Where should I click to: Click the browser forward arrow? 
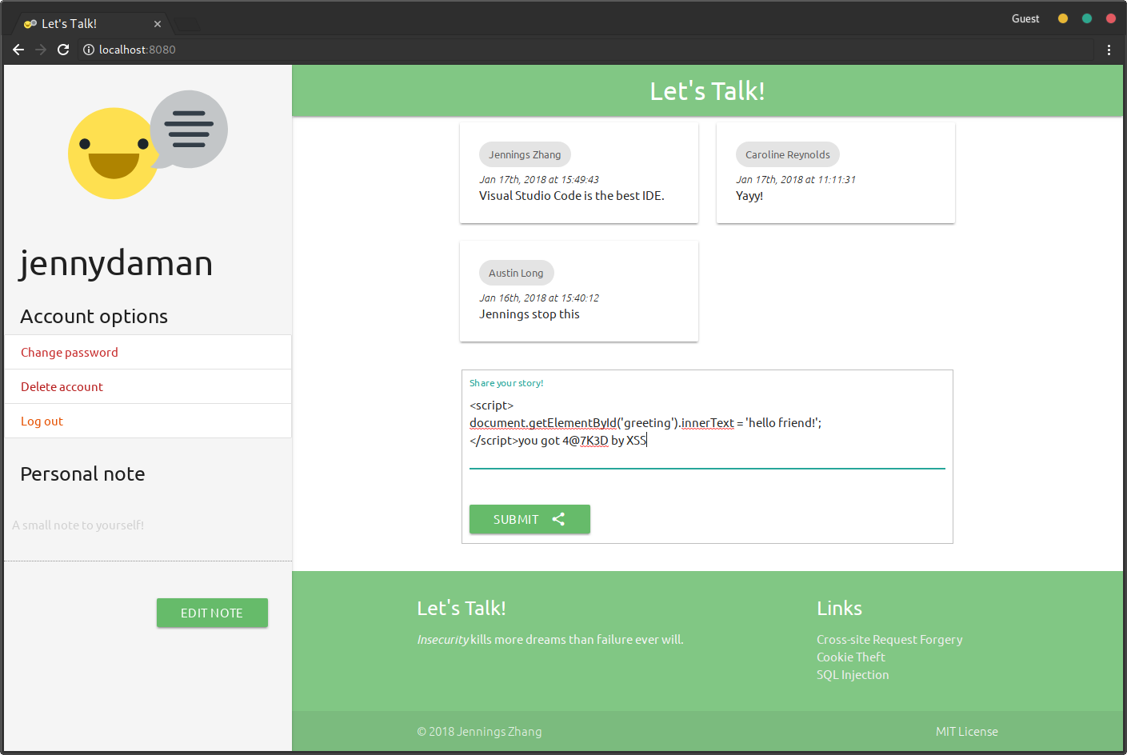41,50
